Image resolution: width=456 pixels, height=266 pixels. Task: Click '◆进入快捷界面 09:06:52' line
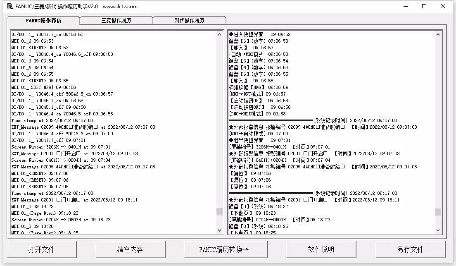[260, 34]
